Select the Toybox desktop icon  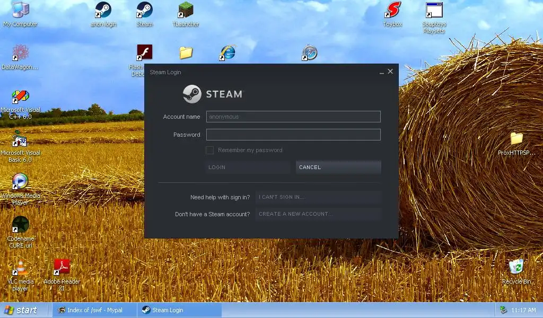[392, 10]
